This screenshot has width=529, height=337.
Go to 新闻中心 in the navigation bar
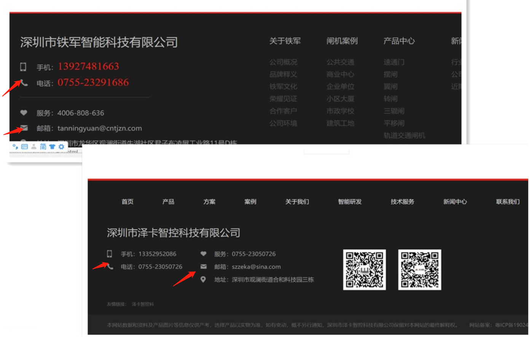tap(455, 202)
